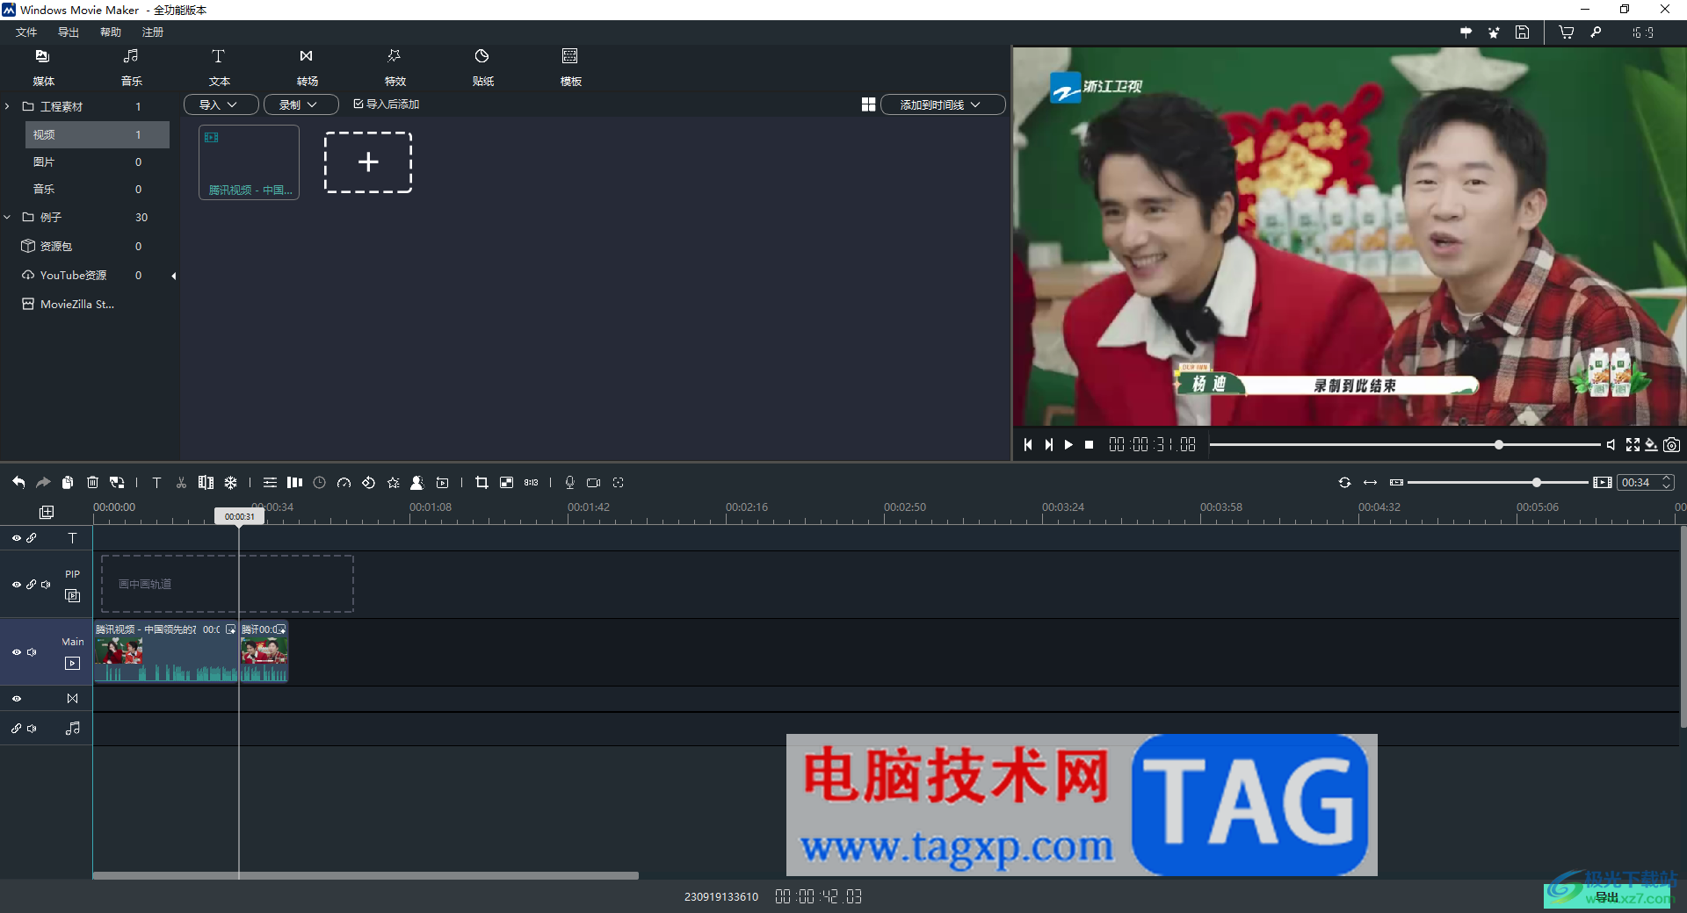Stop the preview playback
The height and width of the screenshot is (913, 1687).
1090,445
